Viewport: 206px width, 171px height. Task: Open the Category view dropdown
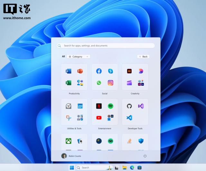(x=79, y=57)
